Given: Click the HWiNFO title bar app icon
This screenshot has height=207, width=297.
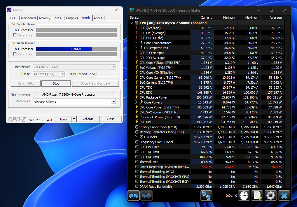Looking at the screenshot, I should 132,10.
